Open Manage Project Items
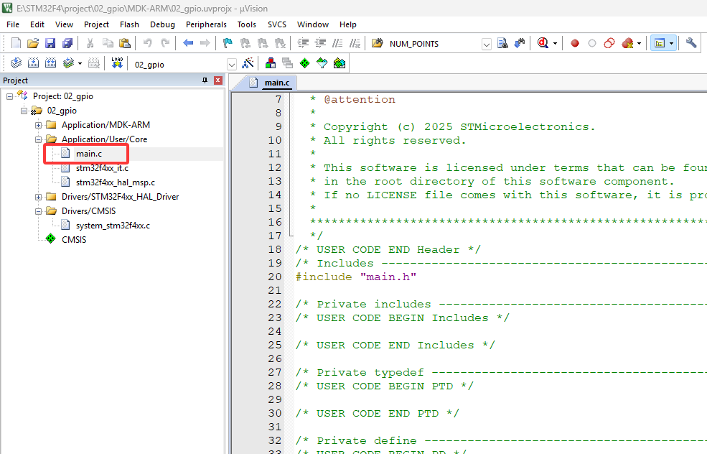Image resolution: width=707 pixels, height=454 pixels. click(271, 63)
